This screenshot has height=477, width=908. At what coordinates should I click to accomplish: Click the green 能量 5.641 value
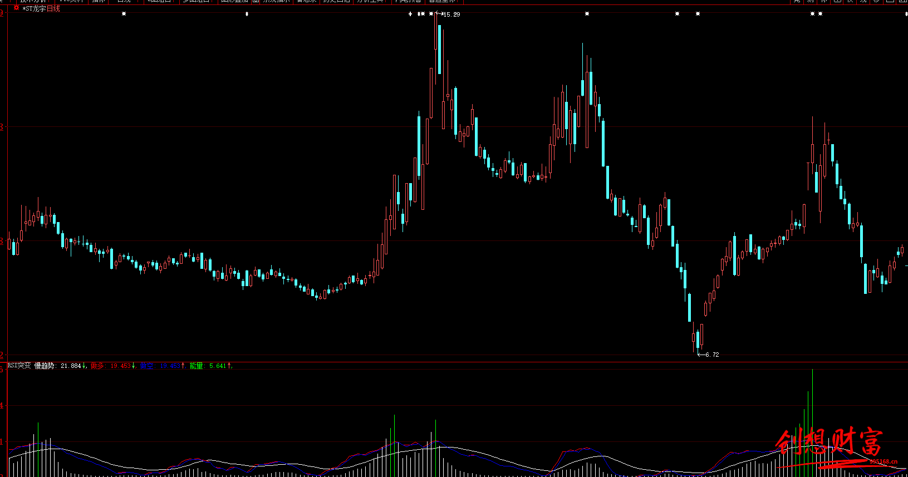coord(211,366)
